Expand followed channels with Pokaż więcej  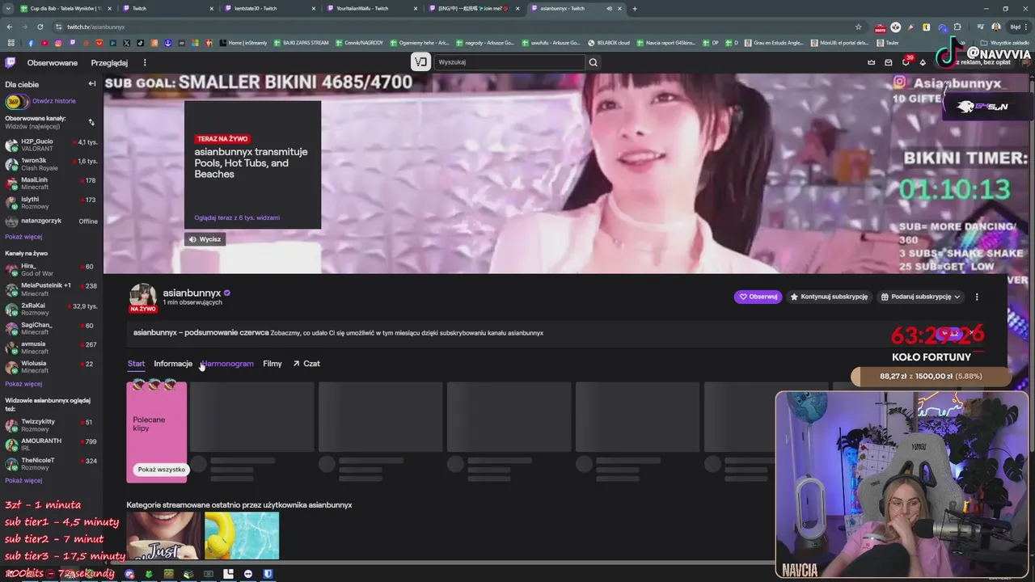coord(23,237)
